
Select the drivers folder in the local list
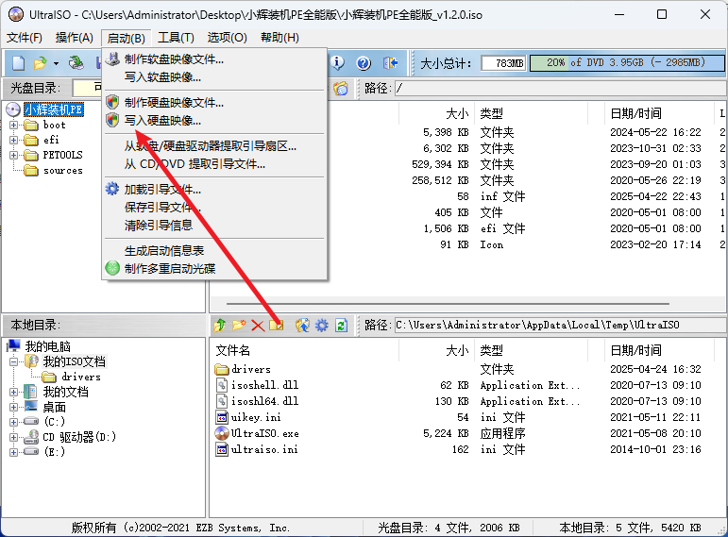[x=251, y=369]
